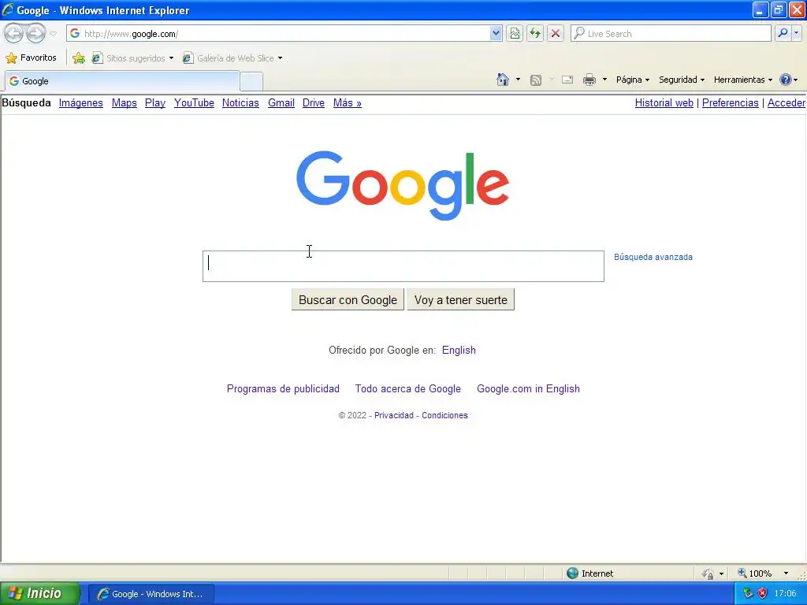This screenshot has width=807, height=605.
Task: Click the 100% zoom level button
Action: click(x=754, y=573)
